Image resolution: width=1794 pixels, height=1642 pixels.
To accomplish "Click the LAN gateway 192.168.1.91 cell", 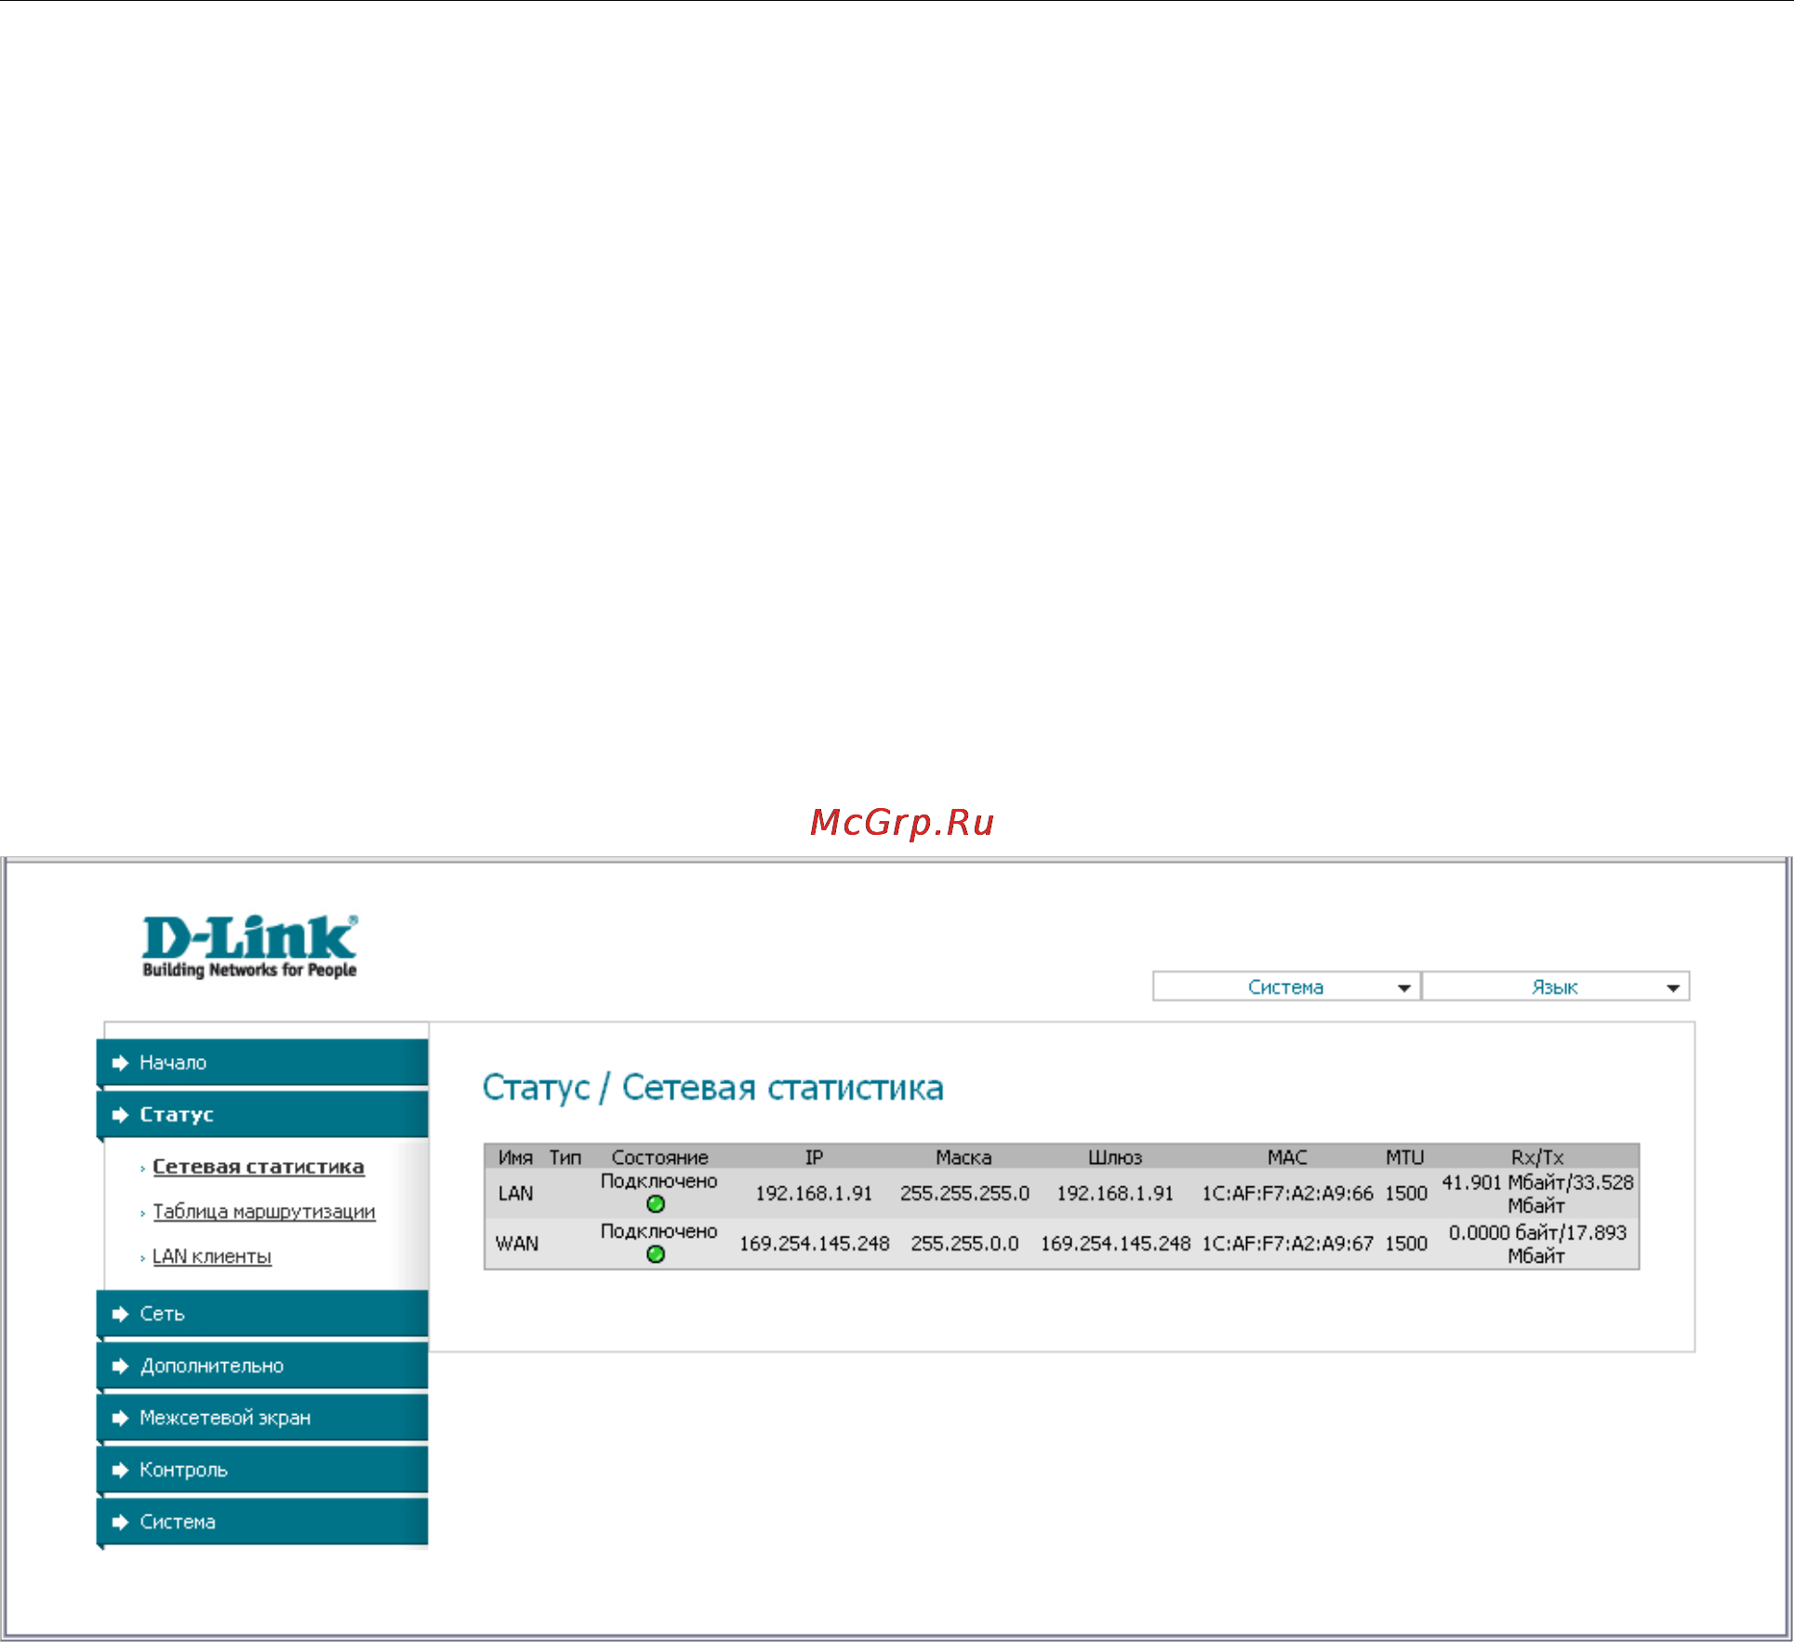I will (1115, 1193).
